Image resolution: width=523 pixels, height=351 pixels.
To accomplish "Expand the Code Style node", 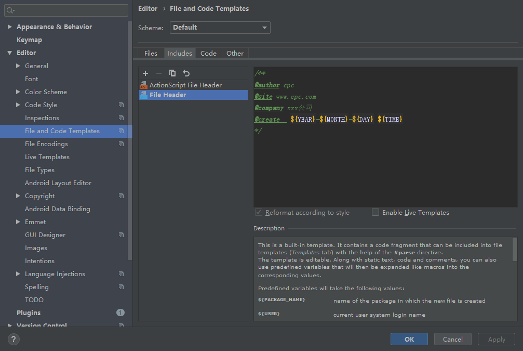I will (x=18, y=105).
